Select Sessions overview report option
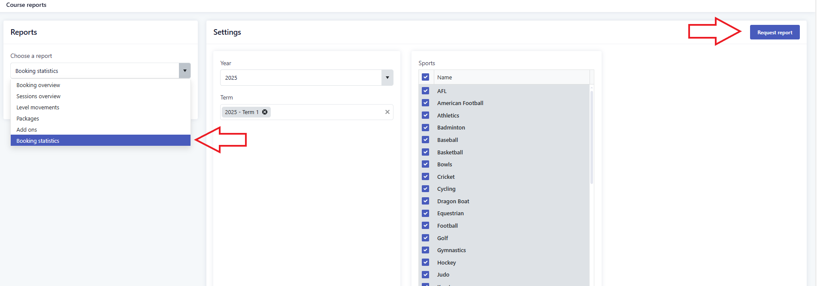Screen dimensions: 817x286 pos(38,96)
